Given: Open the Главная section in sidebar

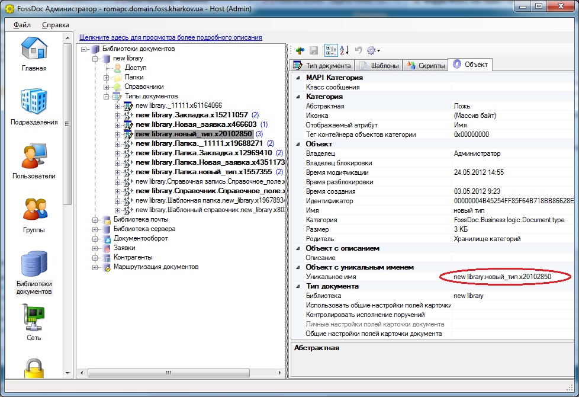Looking at the screenshot, I should coord(34,54).
